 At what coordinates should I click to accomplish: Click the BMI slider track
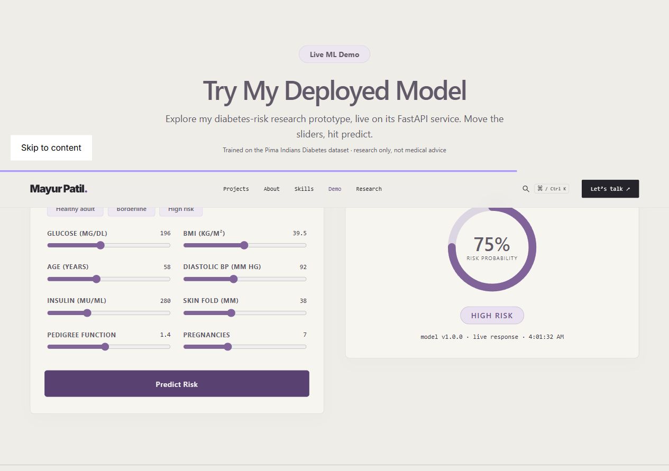click(x=245, y=245)
